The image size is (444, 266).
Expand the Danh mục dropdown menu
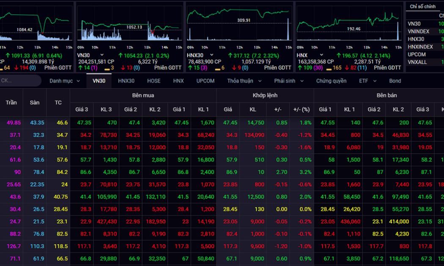(64, 81)
